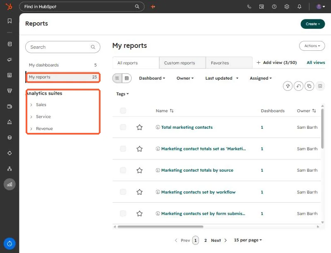
Task: Favorite the Total marketing contacts report star
Action: [x=139, y=127]
